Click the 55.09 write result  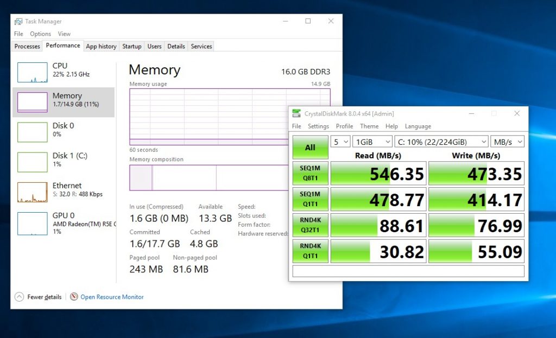point(476,251)
